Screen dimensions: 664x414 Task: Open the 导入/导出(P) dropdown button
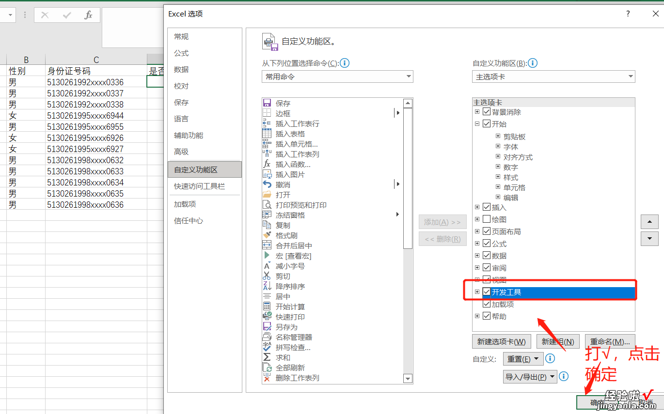click(530, 377)
